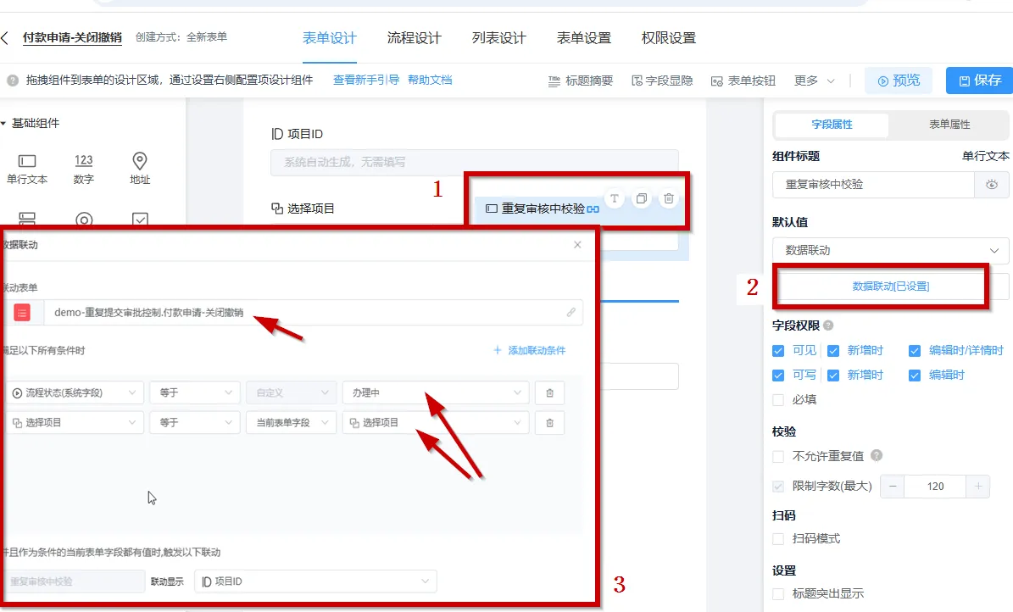Viewport: 1013px width, 612px height.
Task: Switch to the 流程设计 tab
Action: [414, 38]
